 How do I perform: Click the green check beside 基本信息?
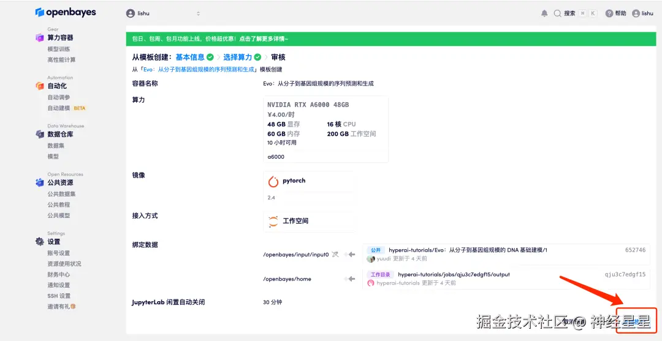click(210, 57)
